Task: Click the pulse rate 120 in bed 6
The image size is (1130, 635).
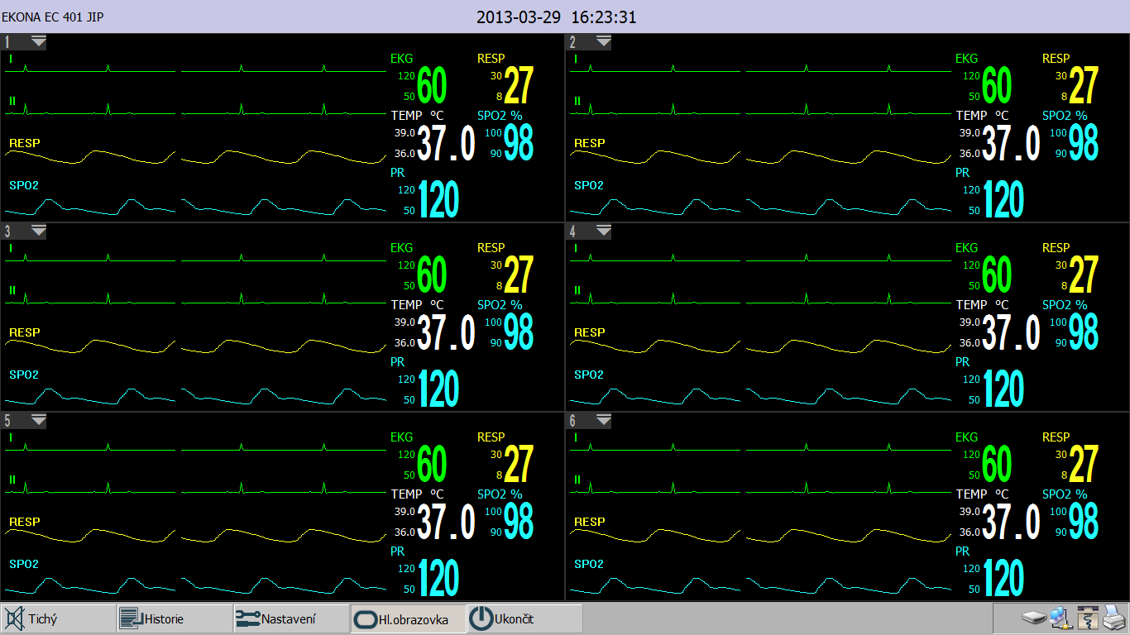Action: 1003,578
